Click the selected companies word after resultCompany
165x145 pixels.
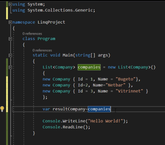(x=99, y=109)
